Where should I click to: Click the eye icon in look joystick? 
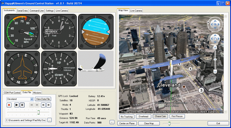(215, 25)
